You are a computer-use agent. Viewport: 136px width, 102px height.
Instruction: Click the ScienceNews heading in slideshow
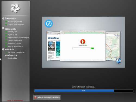point(53,38)
